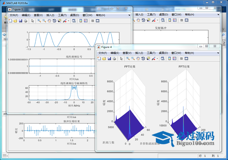Select Pan tool in background figure toolbar
228x160 pixels.
pos(138,20)
